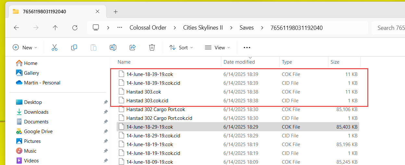
Task: Select file Harstad 302 Cargo Port.cok.cid
Action: [x=238, y=118]
